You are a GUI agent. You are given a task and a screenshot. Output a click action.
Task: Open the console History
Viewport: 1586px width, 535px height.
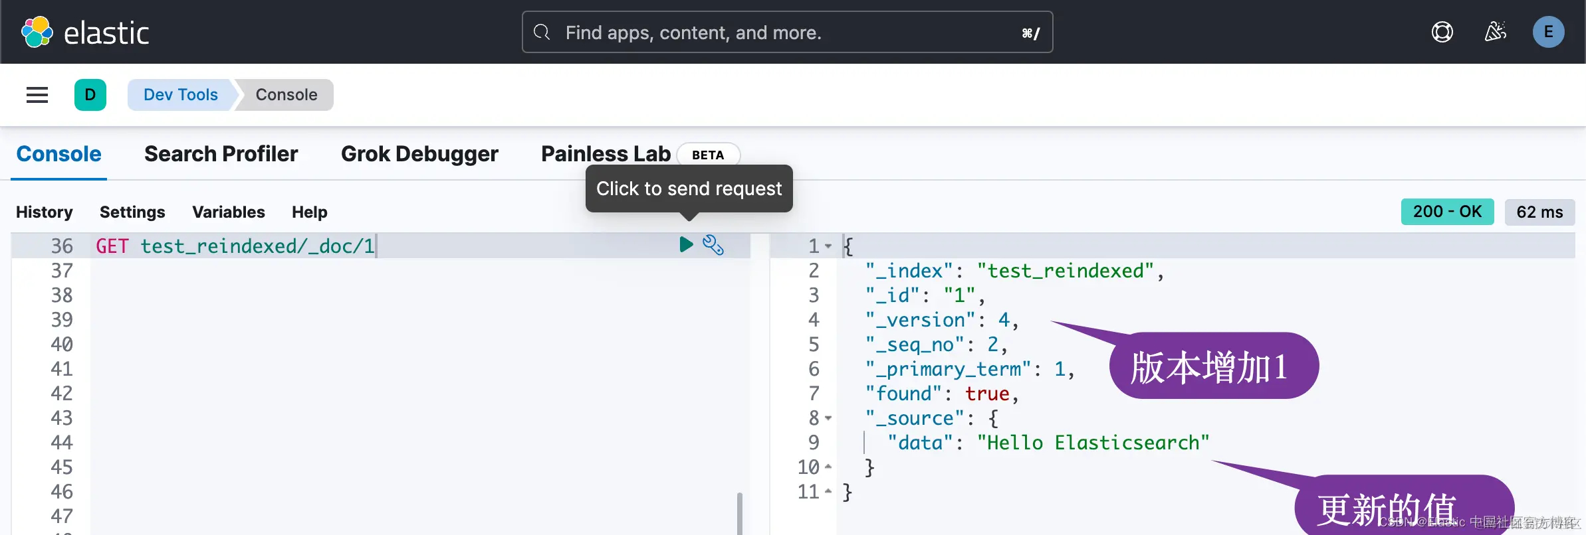pyautogui.click(x=45, y=212)
